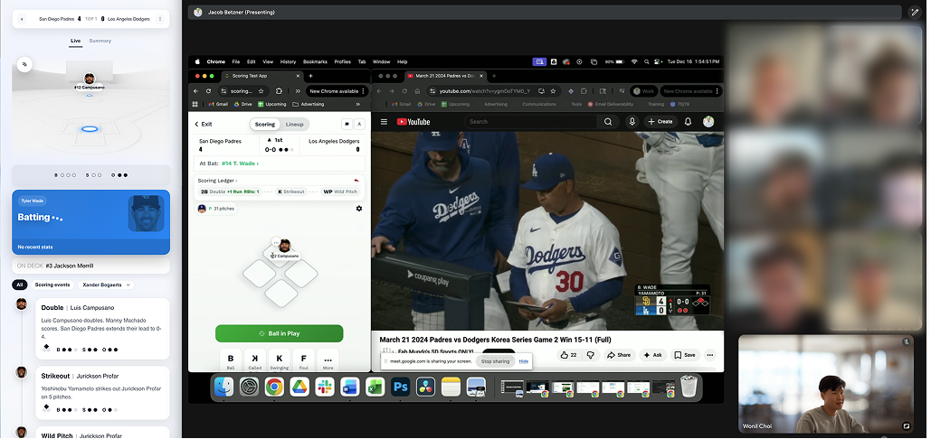Open Photoshop from the dock

(400, 388)
